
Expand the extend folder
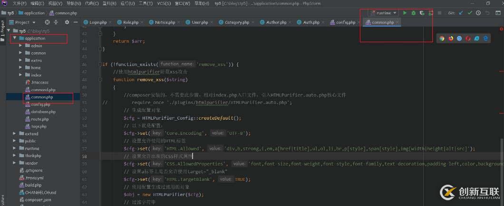[14, 133]
